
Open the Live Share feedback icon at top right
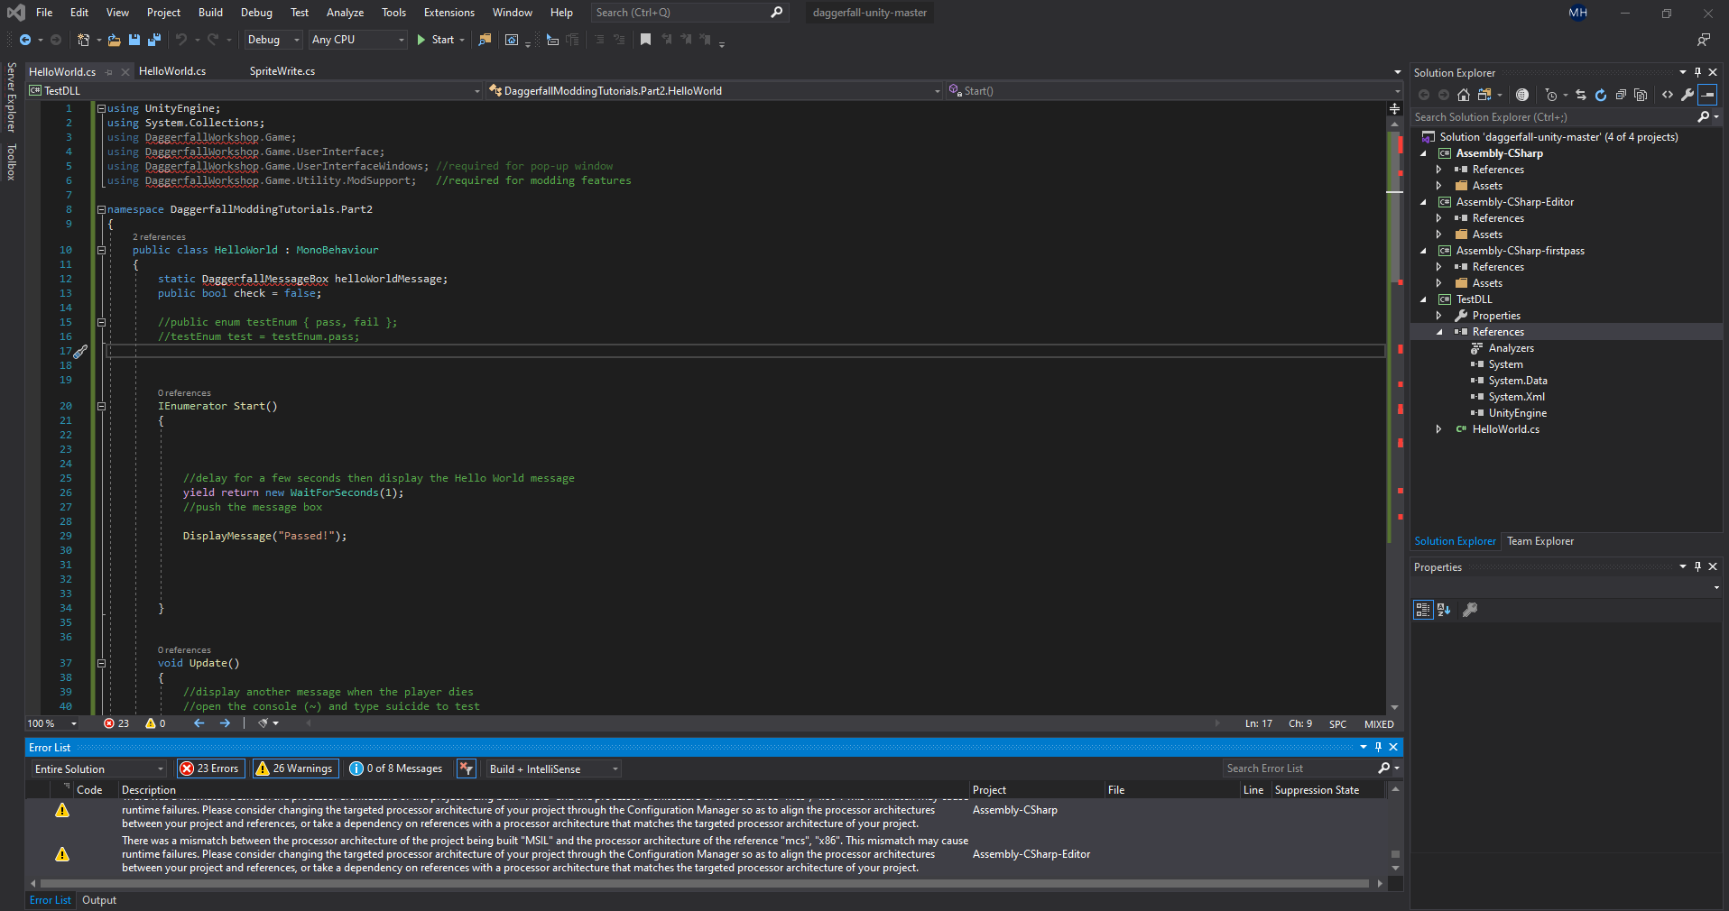coord(1703,40)
